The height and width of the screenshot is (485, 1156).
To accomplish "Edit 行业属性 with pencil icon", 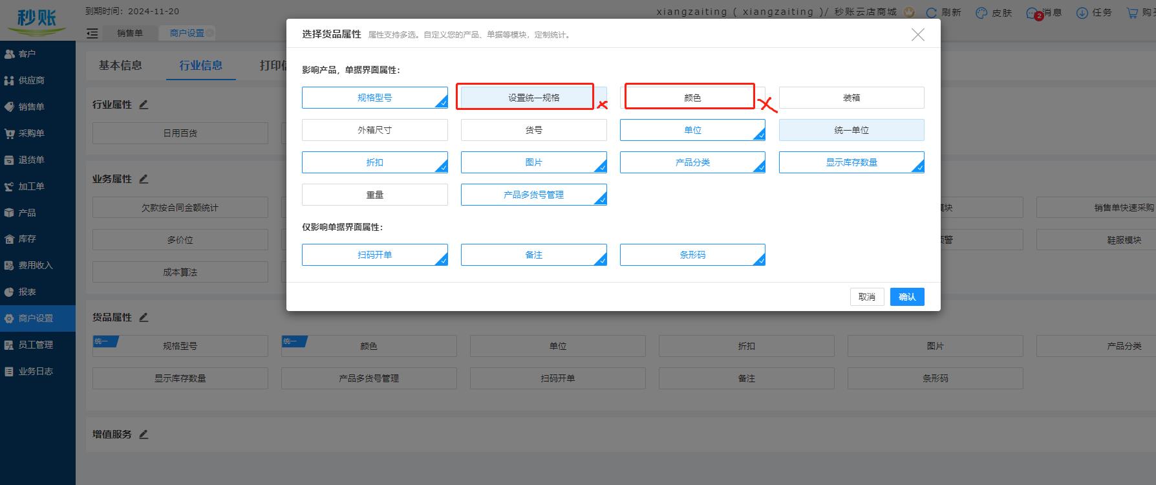I will pyautogui.click(x=144, y=105).
